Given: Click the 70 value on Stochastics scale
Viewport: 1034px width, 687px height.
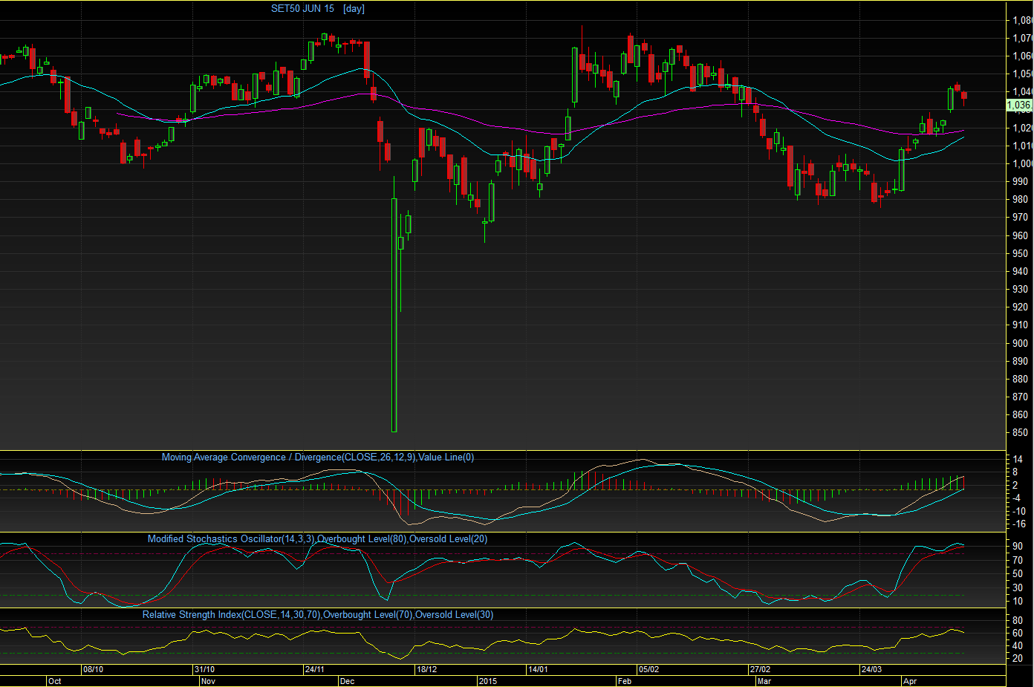Looking at the screenshot, I should [x=1018, y=560].
